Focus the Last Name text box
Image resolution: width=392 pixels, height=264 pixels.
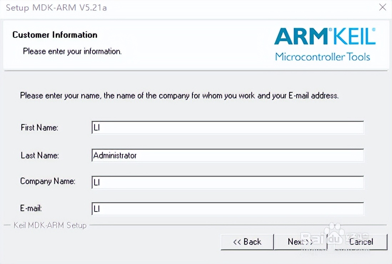(x=227, y=156)
